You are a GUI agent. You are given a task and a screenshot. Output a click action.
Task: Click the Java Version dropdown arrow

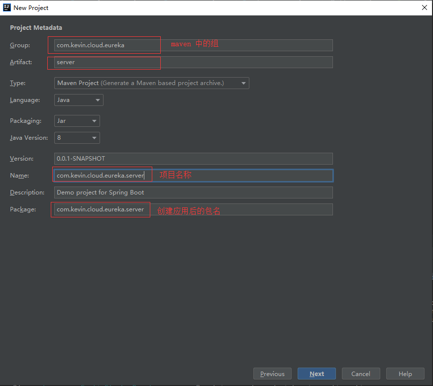[94, 138]
